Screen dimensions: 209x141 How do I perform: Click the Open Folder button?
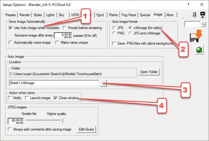tap(149, 72)
